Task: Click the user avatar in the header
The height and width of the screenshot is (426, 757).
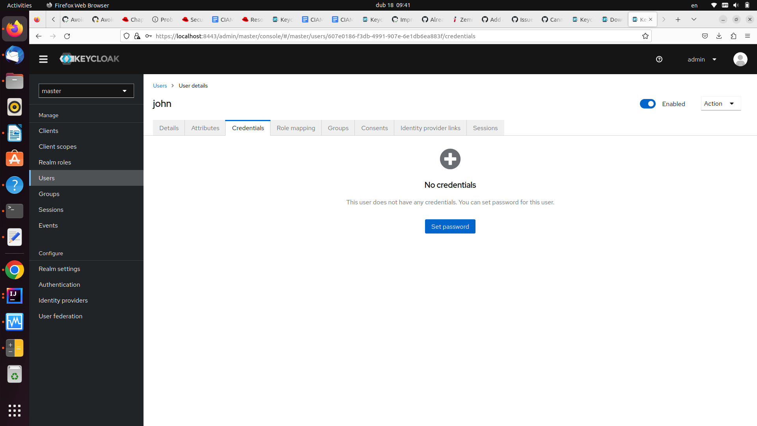Action: [740, 59]
